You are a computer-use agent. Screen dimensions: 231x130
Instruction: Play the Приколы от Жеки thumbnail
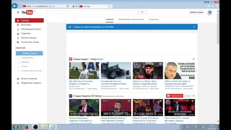click(148, 71)
